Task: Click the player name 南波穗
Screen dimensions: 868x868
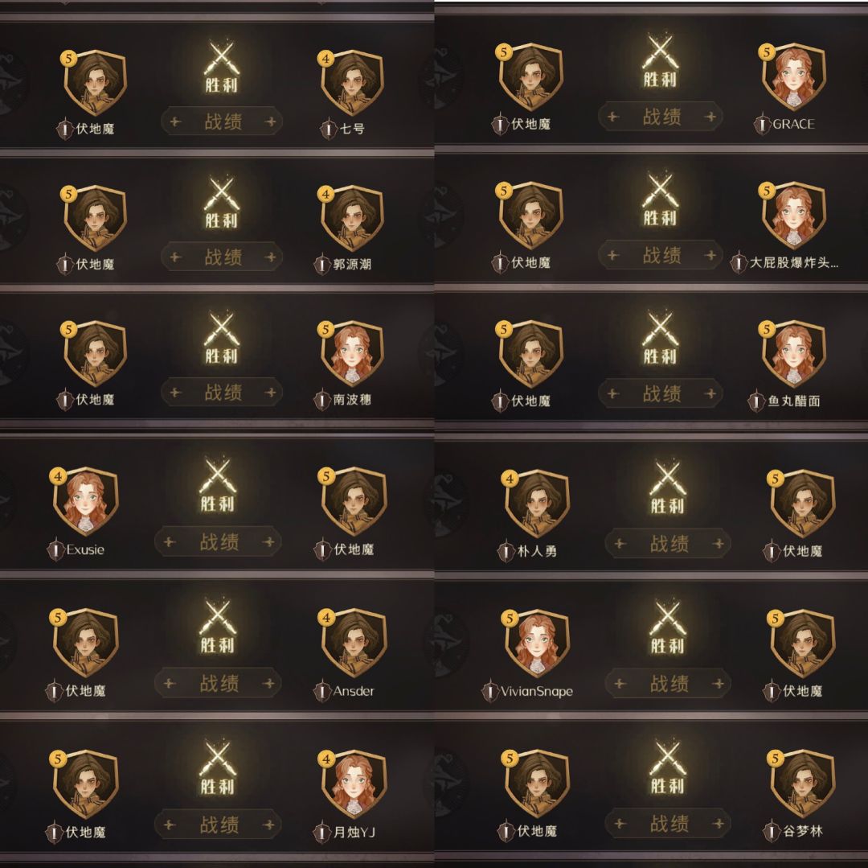Action: (352, 399)
